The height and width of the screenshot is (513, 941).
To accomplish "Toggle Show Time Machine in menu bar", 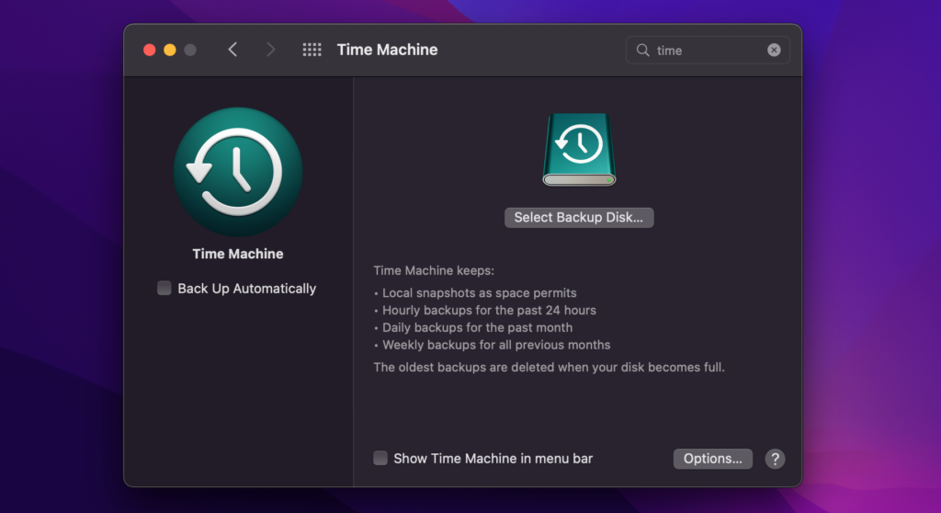I will pyautogui.click(x=380, y=459).
